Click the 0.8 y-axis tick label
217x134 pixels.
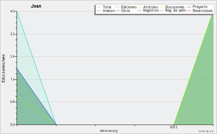click(x=13, y=102)
